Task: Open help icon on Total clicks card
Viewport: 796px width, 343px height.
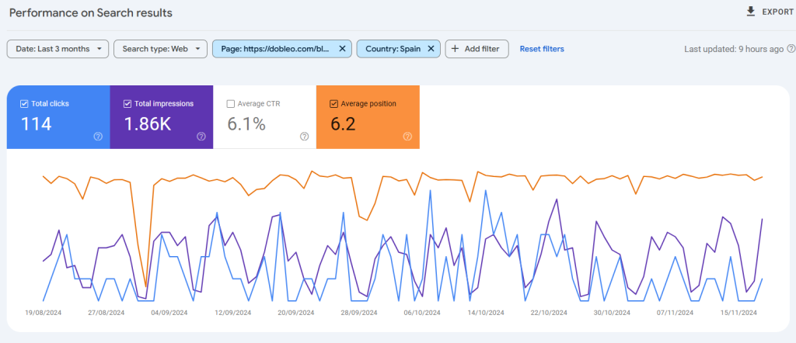Action: 98,137
